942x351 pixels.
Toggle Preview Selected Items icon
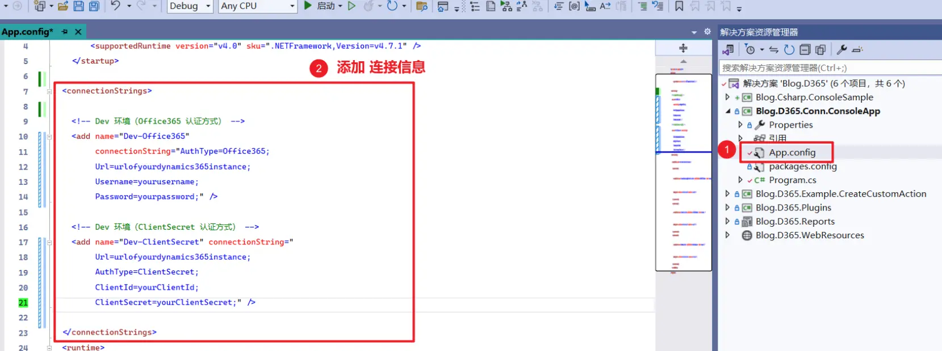(x=858, y=50)
